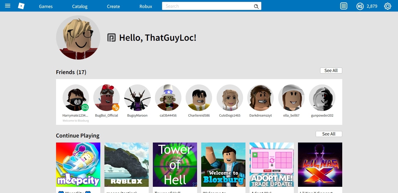
Task: Click See All next to Friends
Action: [x=331, y=71]
